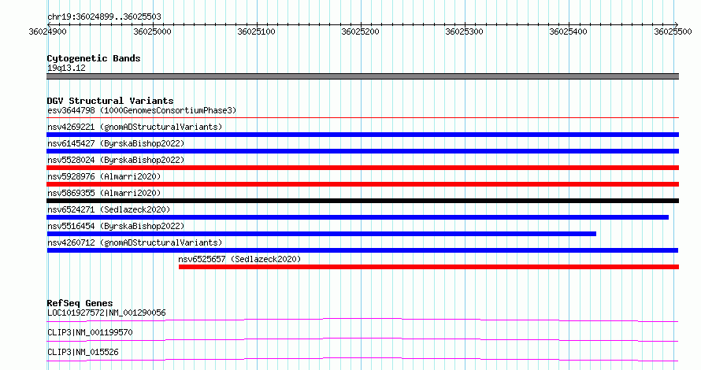Click the red nsv5928976 variant bar
Screen dimensions: 701x370
click(x=362, y=184)
